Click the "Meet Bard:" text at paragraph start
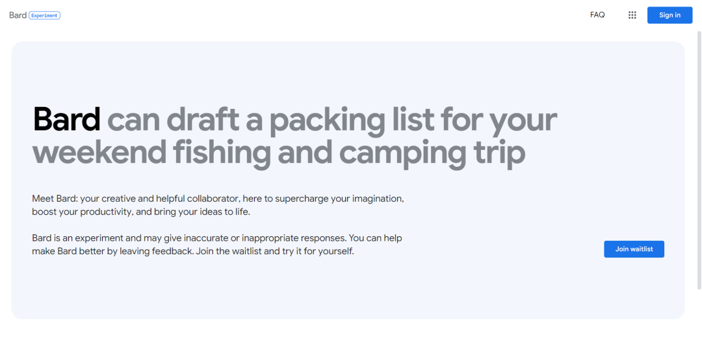 point(54,199)
